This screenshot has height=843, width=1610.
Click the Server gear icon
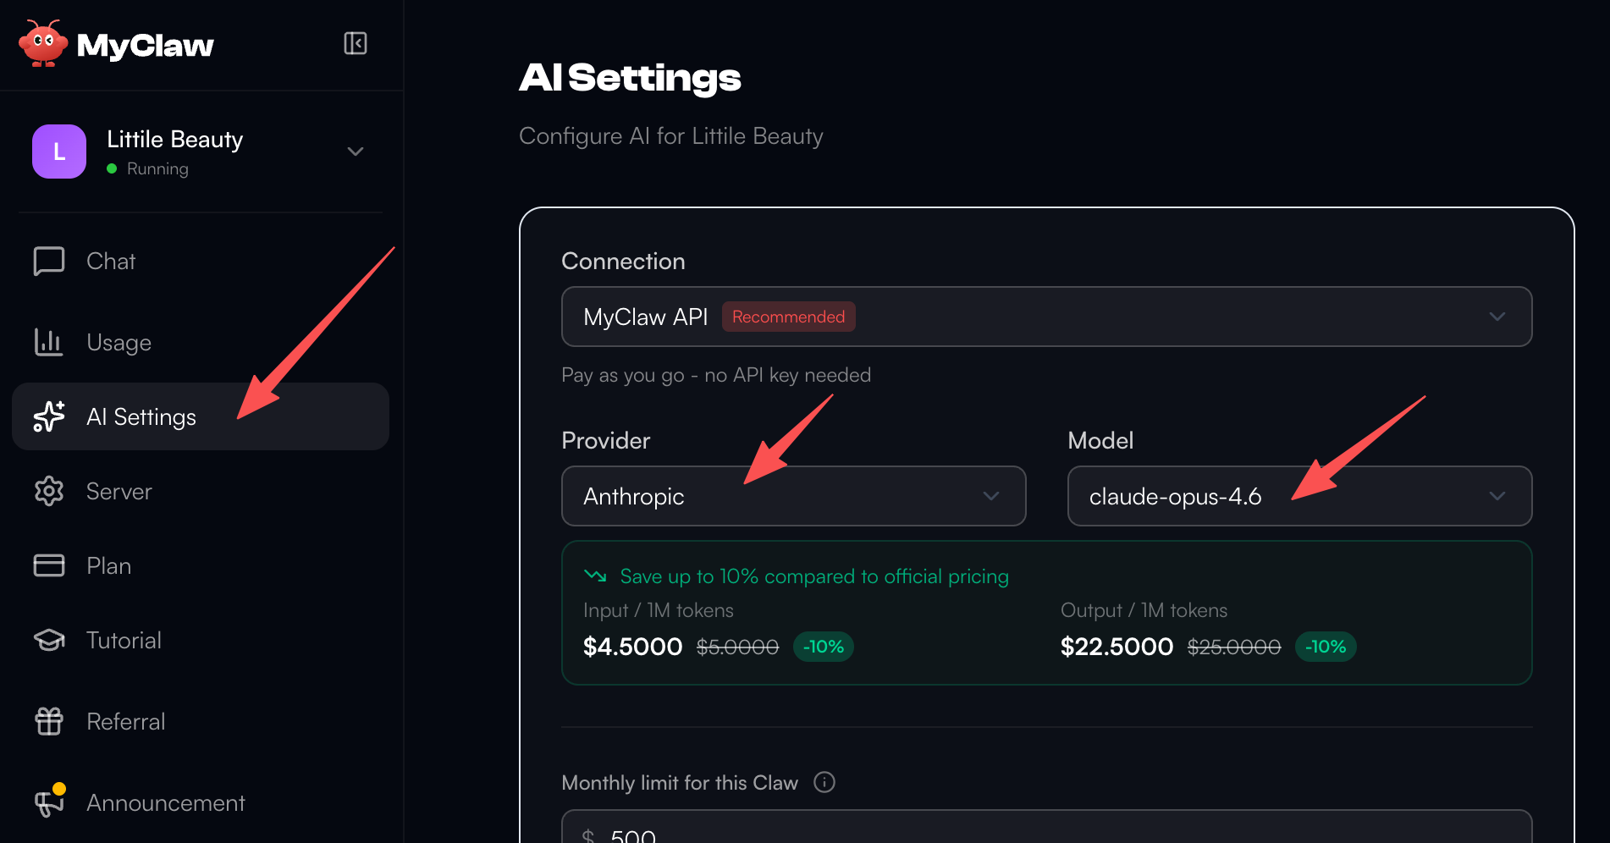tap(49, 492)
